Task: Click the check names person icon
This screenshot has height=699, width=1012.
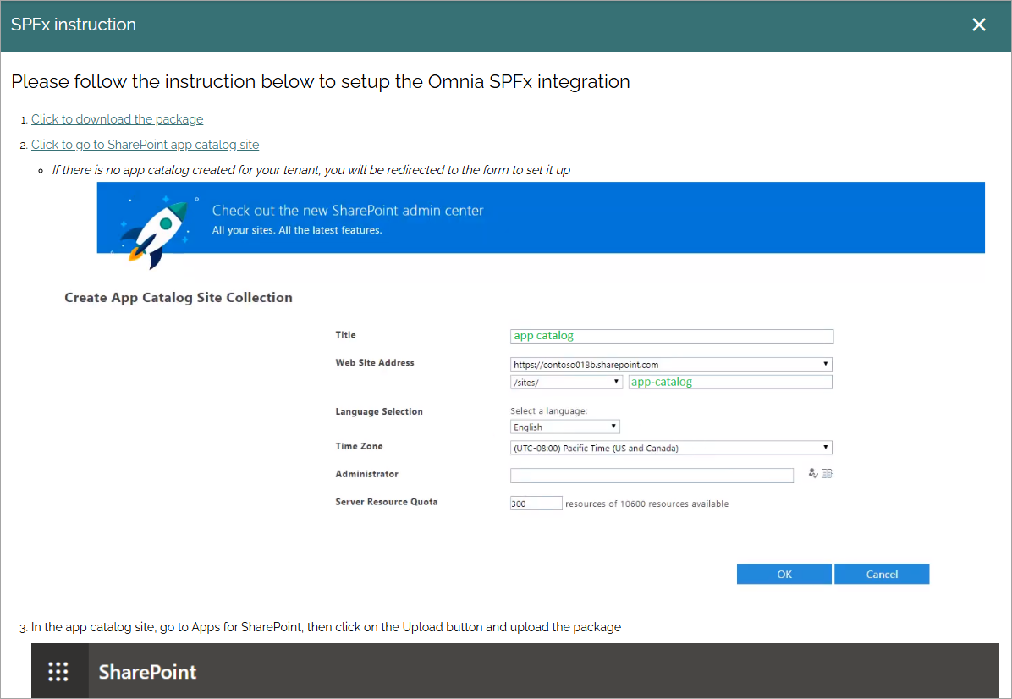Action: (812, 474)
